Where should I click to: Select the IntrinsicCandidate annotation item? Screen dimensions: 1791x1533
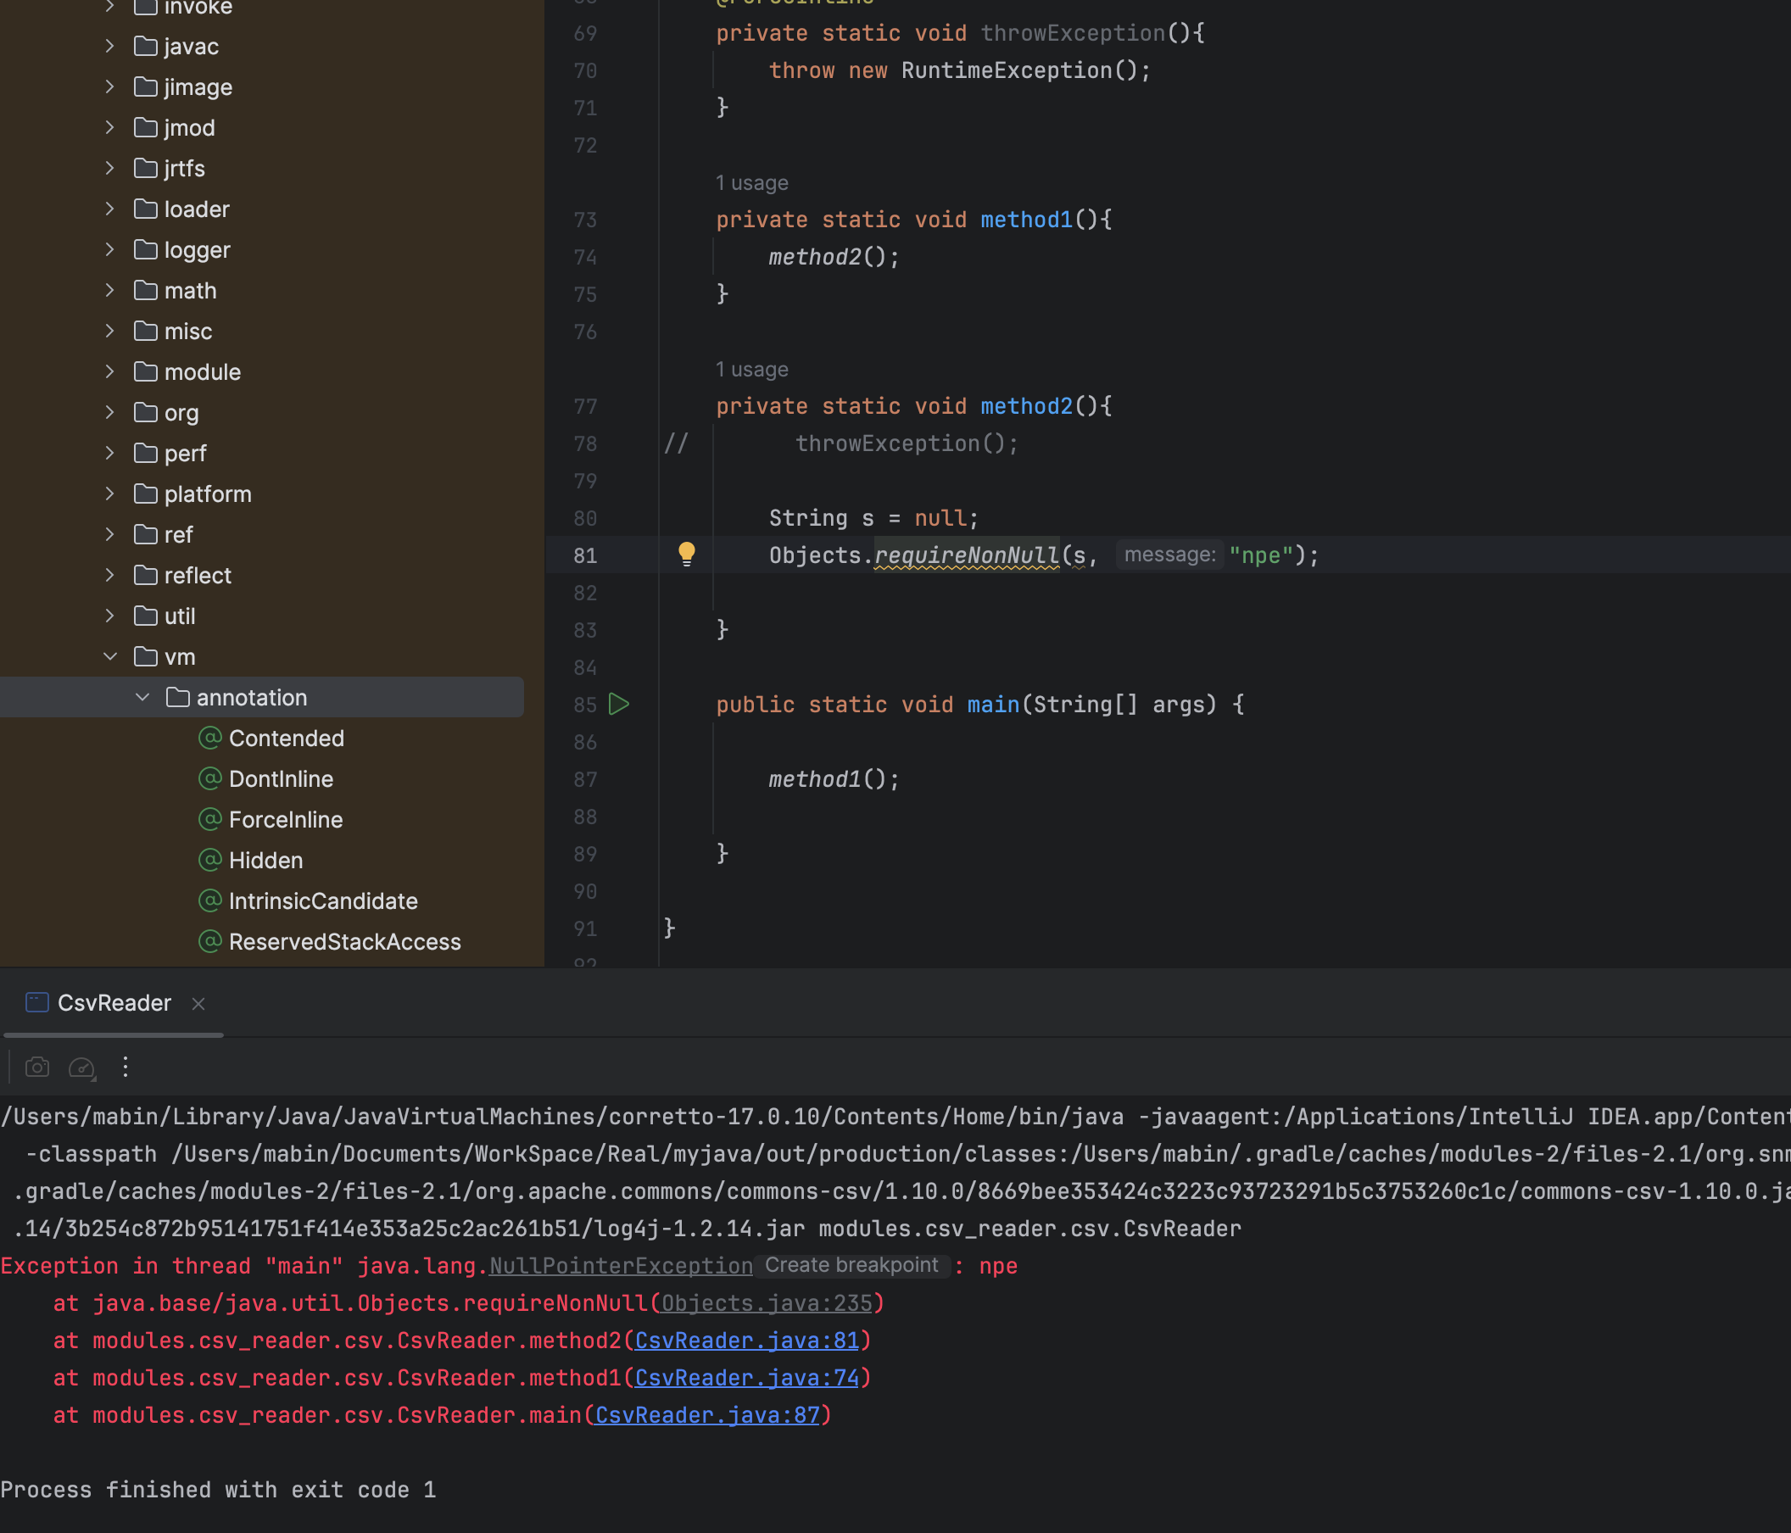click(322, 900)
